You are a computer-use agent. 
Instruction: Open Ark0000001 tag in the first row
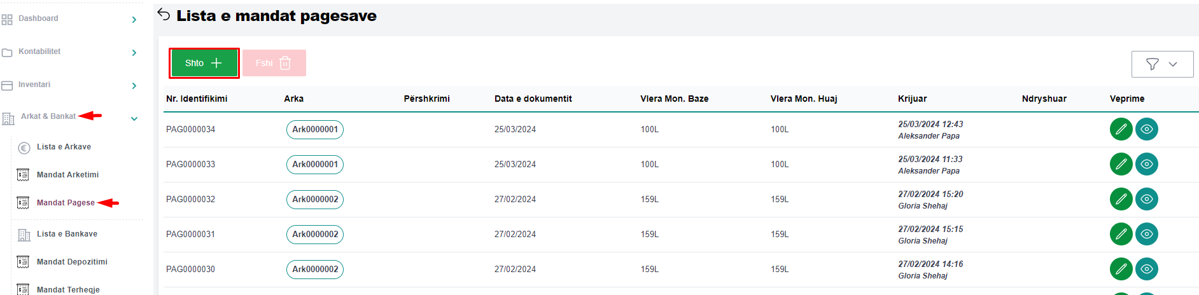[315, 129]
